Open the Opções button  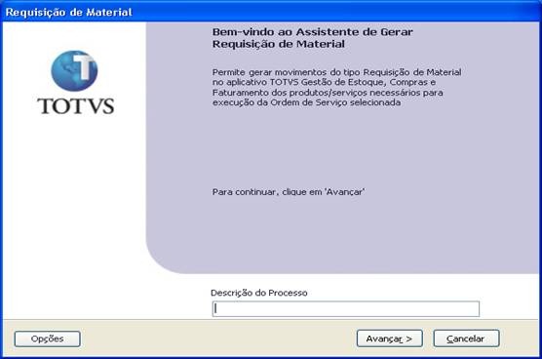48,339
